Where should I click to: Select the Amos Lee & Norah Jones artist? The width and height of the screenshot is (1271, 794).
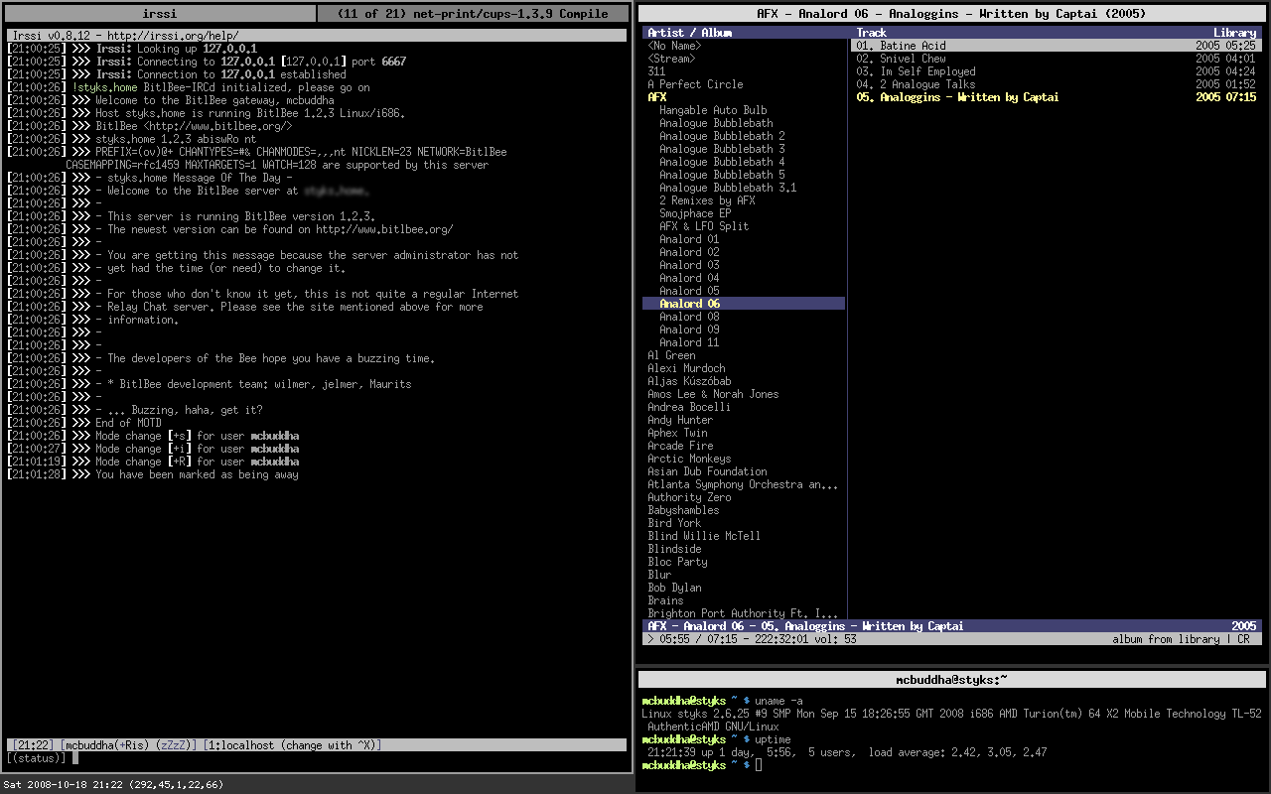pyautogui.click(x=713, y=394)
